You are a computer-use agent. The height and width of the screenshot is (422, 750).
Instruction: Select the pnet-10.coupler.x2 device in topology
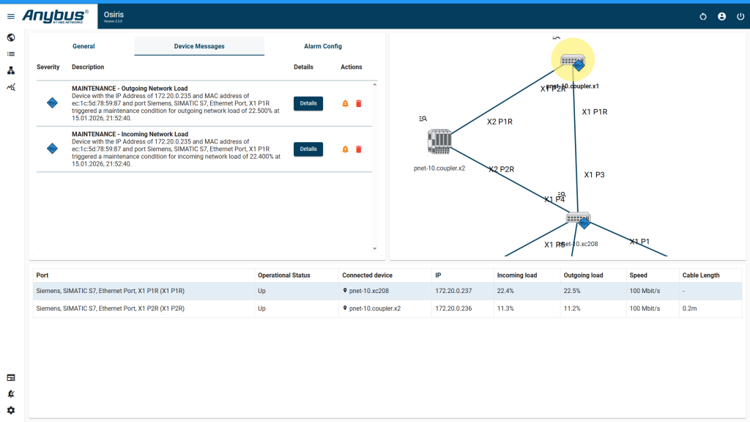439,141
